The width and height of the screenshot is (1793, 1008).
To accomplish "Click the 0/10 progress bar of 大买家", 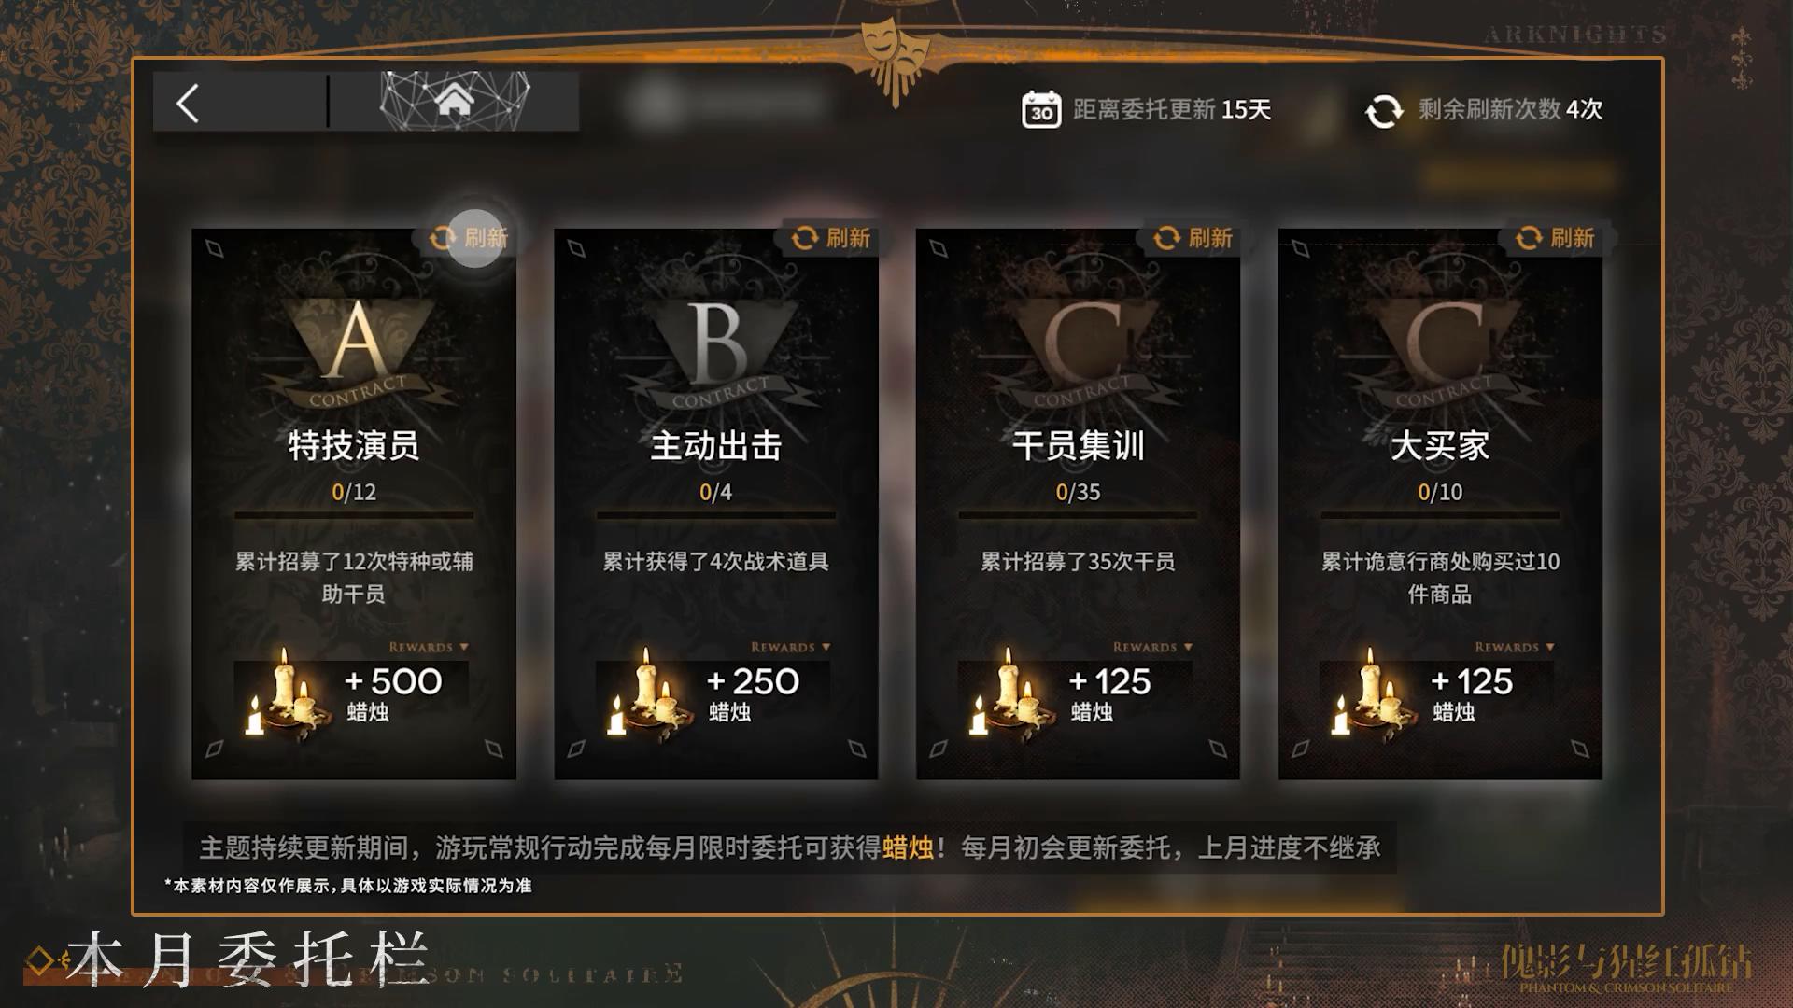I will 1440,514.
